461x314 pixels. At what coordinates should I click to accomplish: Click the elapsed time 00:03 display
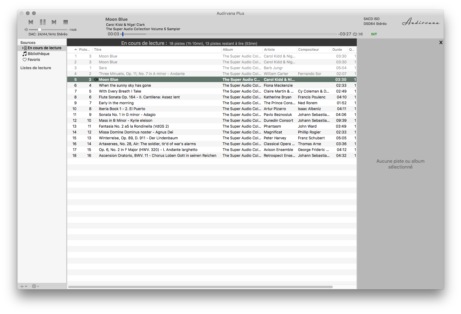[x=113, y=34]
